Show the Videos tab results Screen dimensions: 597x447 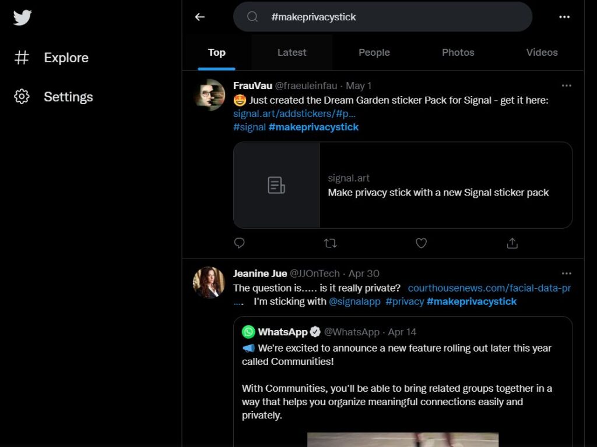542,52
